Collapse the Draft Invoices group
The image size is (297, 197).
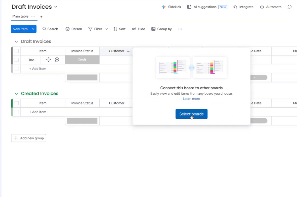(16, 41)
